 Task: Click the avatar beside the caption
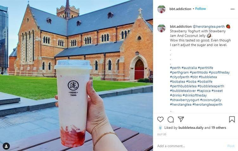coord(161,28)
